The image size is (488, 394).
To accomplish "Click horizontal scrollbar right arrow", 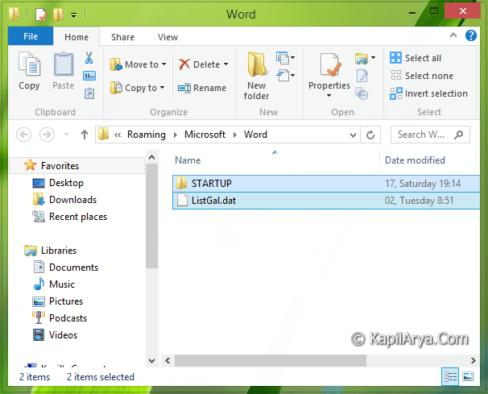I will [x=473, y=361].
